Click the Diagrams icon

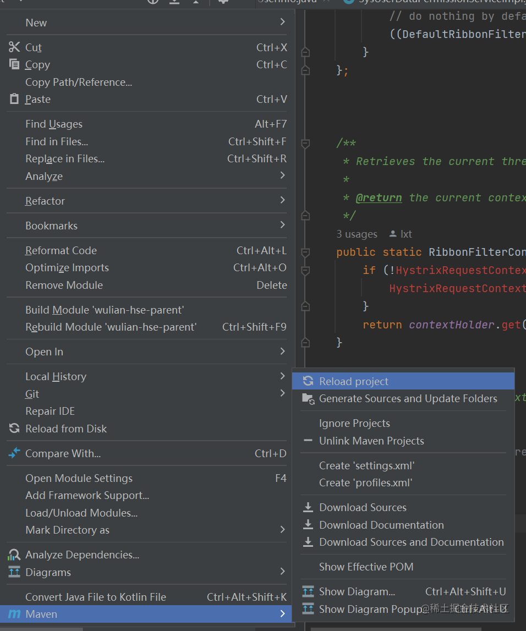pos(14,572)
